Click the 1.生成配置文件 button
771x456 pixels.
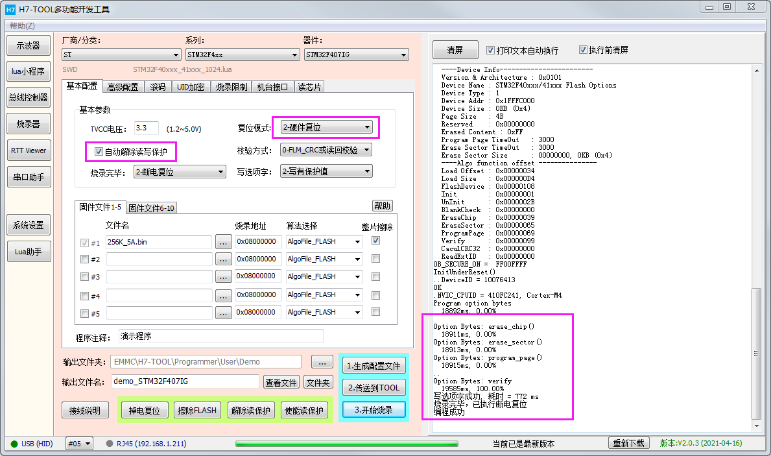tap(374, 366)
